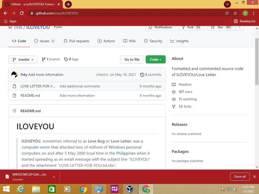This screenshot has width=259, height=194.
Task: Open the network tray icon
Action: 229,189
